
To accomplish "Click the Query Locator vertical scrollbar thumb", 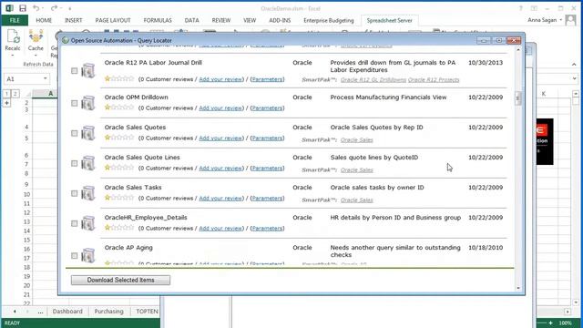I will 518,98.
